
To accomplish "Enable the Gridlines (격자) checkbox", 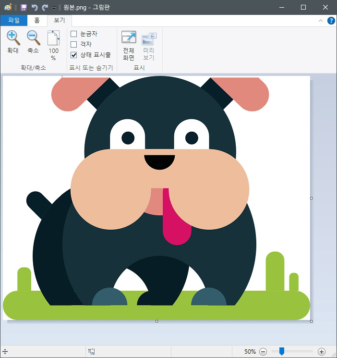I will point(74,44).
